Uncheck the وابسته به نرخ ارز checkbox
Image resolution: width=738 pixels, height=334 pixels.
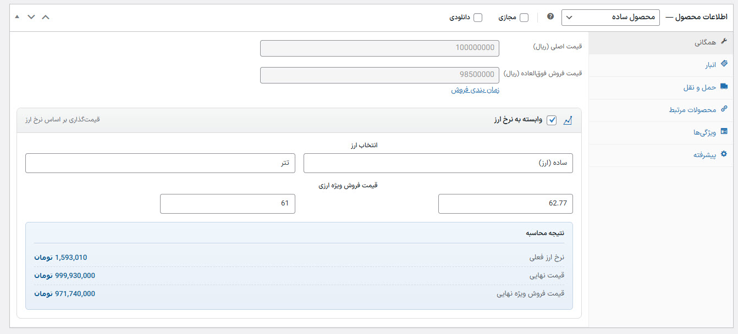[552, 120]
